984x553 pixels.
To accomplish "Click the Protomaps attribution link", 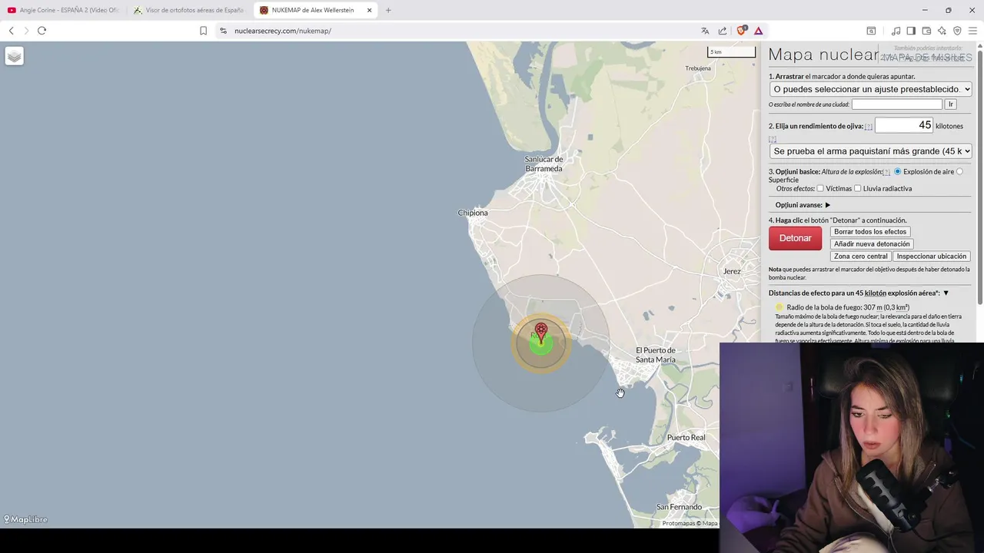I will tap(679, 523).
